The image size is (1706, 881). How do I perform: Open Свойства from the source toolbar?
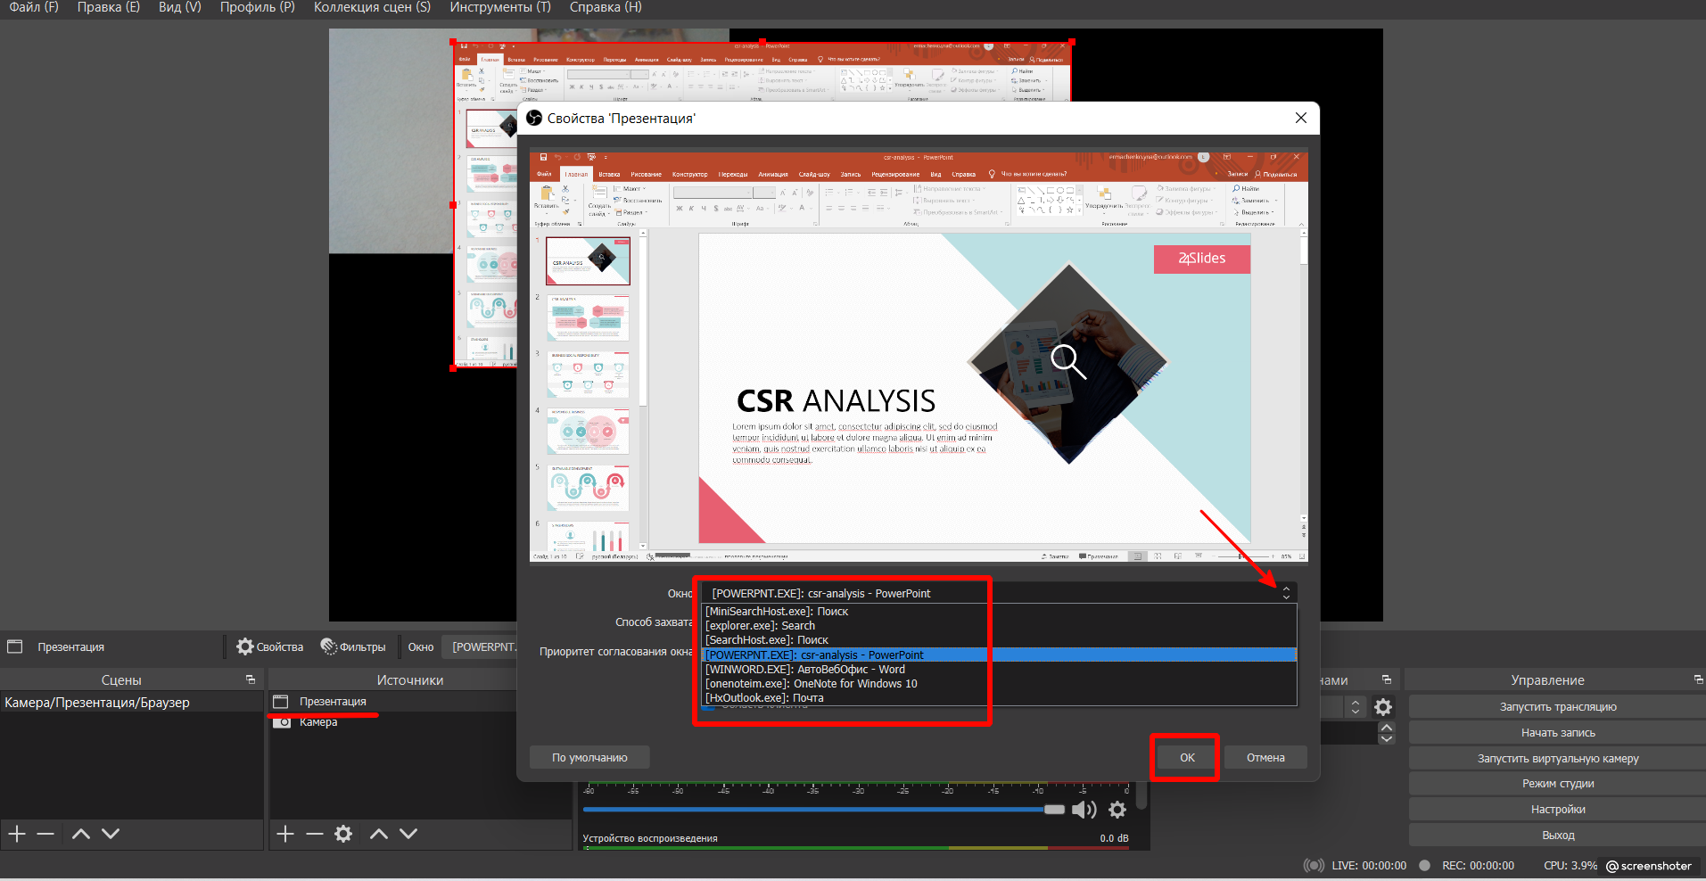(x=270, y=647)
